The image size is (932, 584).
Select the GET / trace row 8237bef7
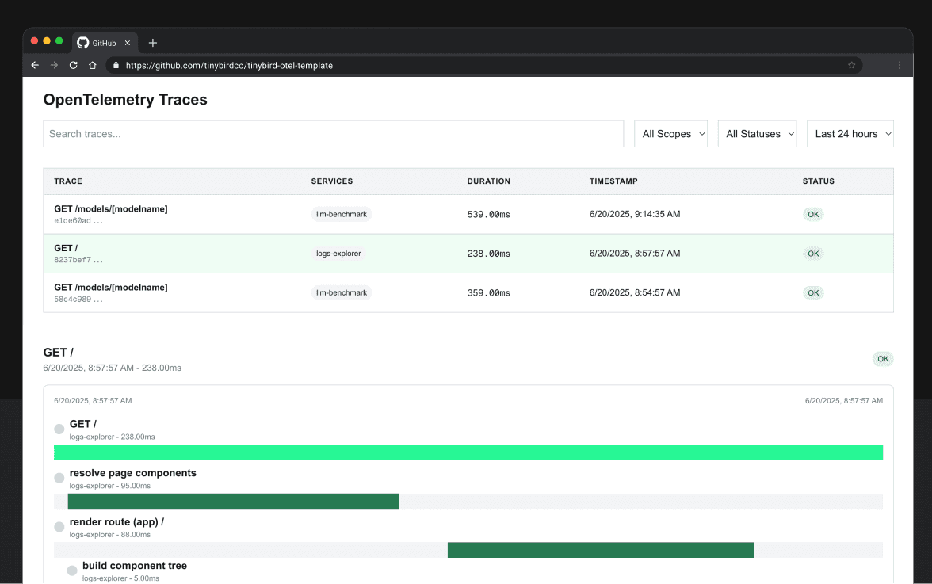(x=468, y=253)
